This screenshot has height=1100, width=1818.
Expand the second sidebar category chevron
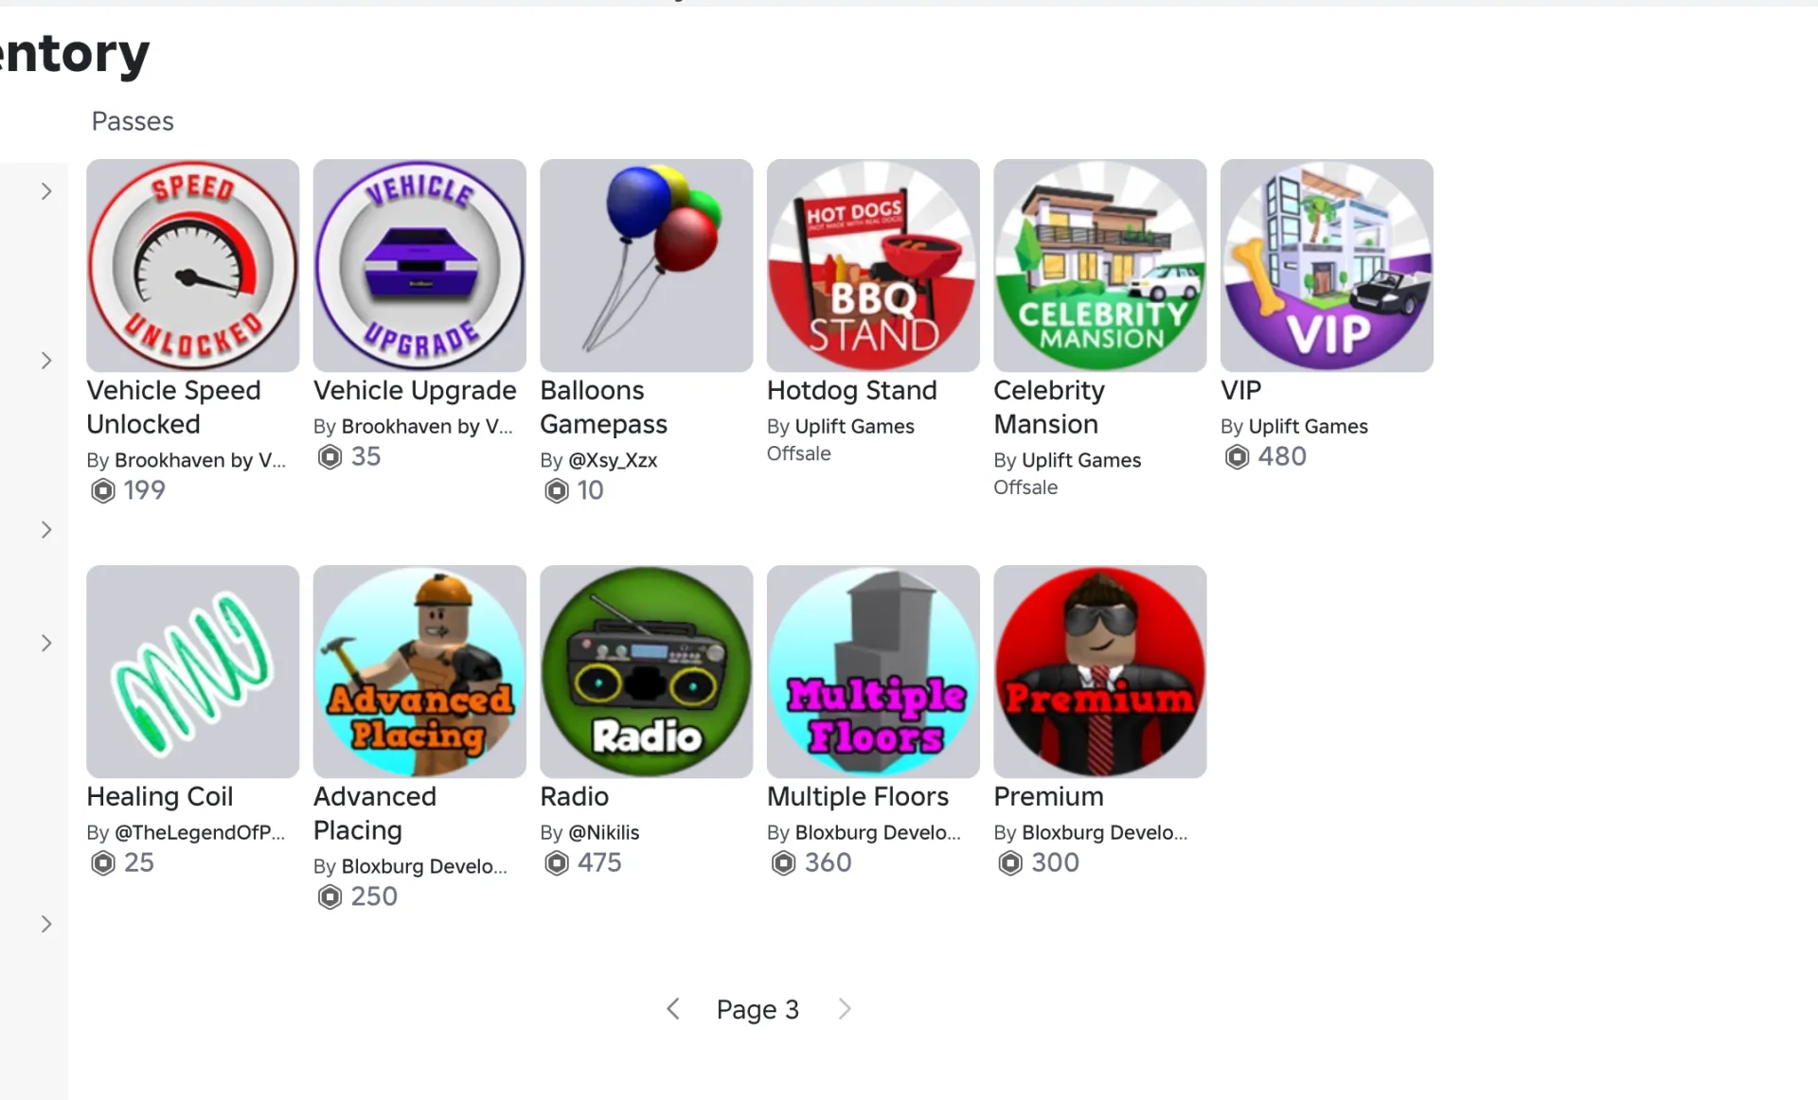(x=46, y=361)
